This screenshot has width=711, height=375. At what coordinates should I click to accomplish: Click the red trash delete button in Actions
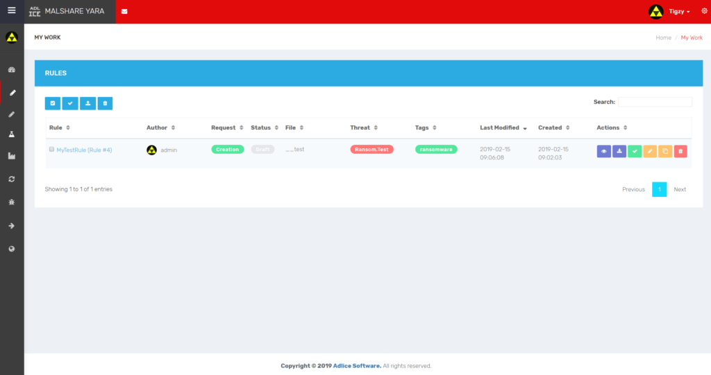pos(680,151)
